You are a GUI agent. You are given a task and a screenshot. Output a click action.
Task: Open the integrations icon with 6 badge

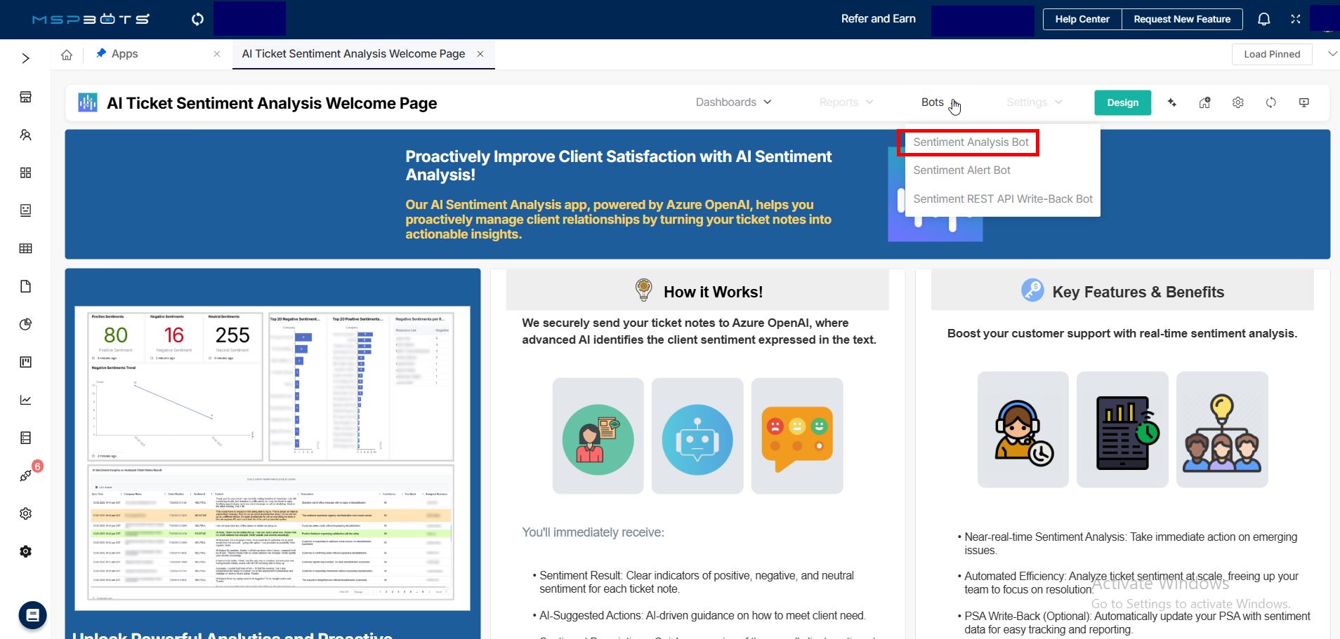click(26, 476)
